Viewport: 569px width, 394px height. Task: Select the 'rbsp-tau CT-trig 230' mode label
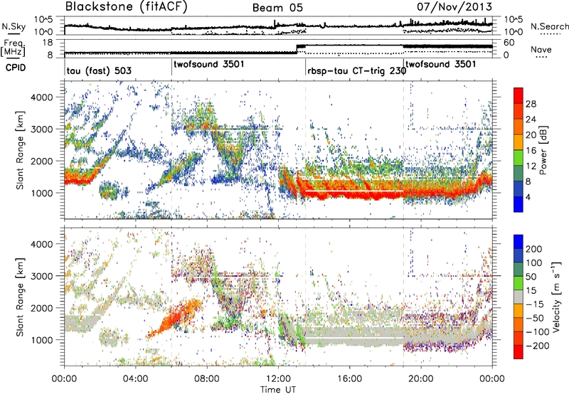point(357,71)
